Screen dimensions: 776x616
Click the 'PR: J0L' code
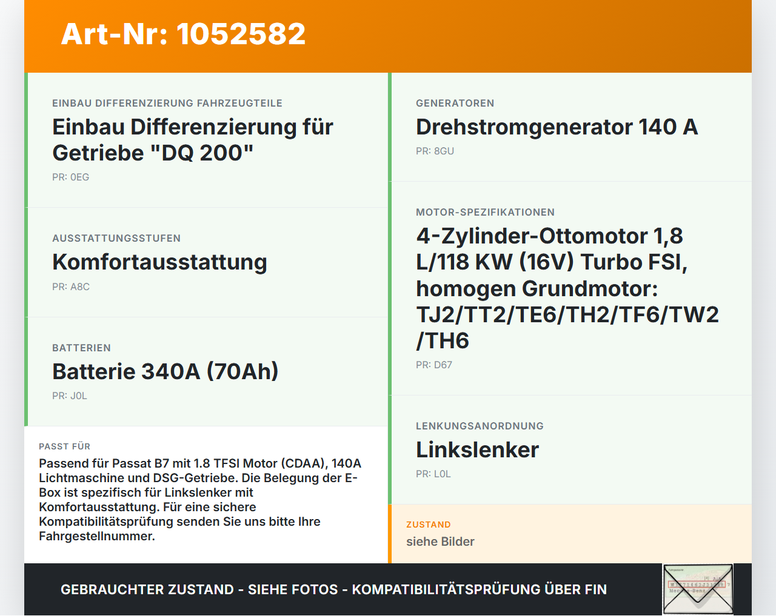point(70,396)
